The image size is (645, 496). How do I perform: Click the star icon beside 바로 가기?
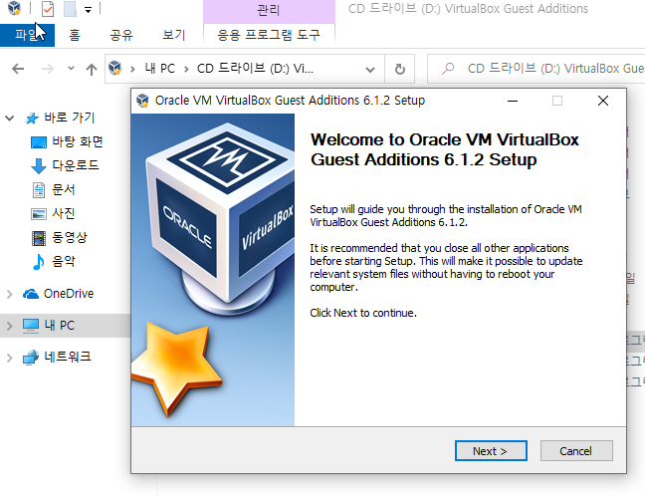click(x=32, y=119)
